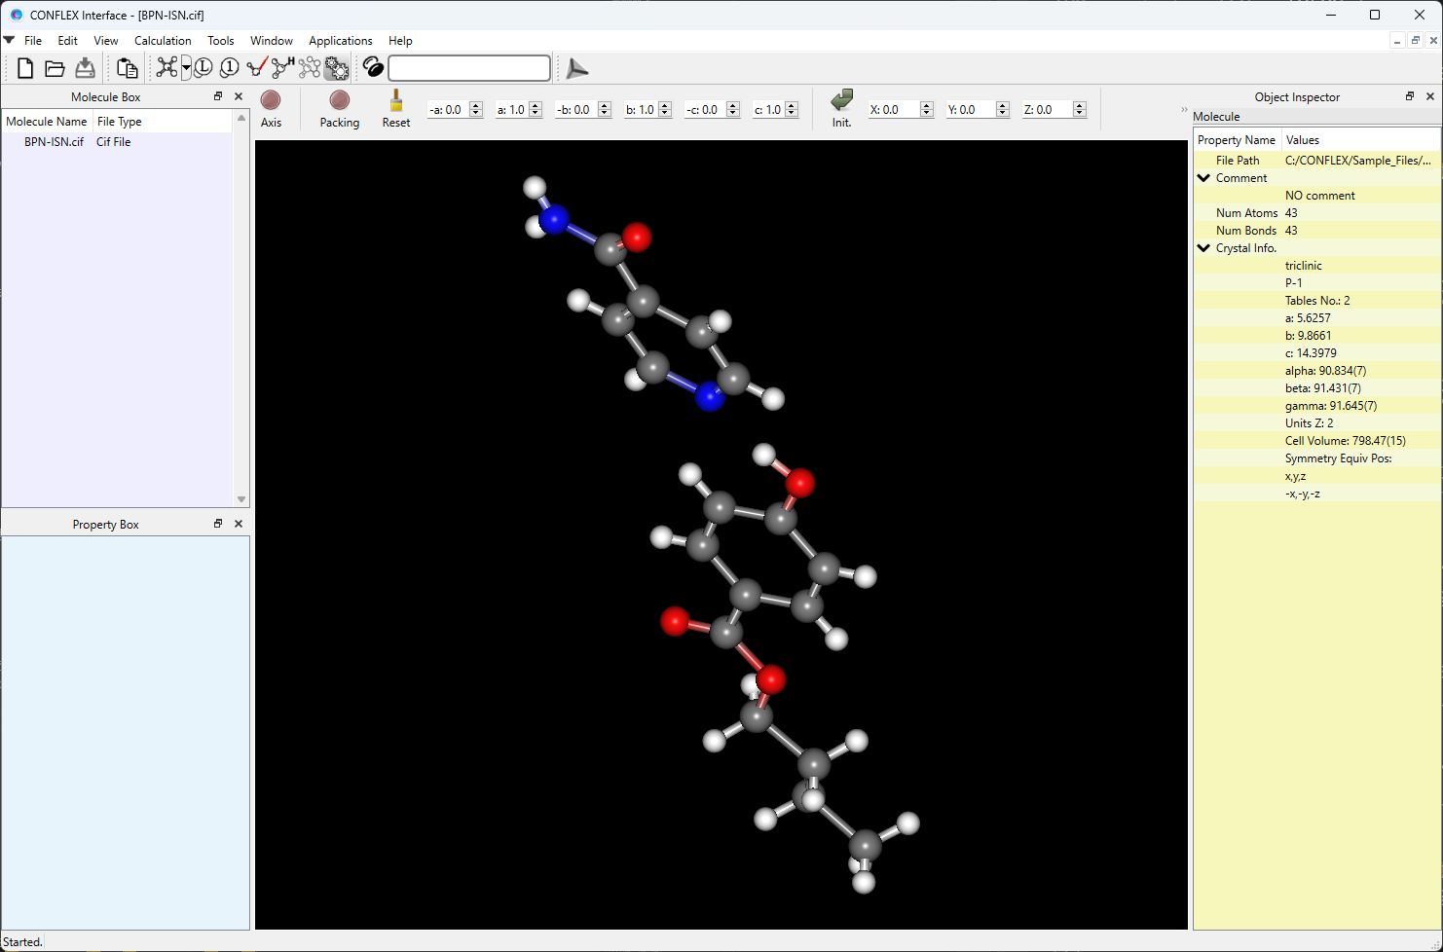Image resolution: width=1443 pixels, height=952 pixels.
Task: Collapse the Crystal Info. section
Action: click(x=1203, y=247)
